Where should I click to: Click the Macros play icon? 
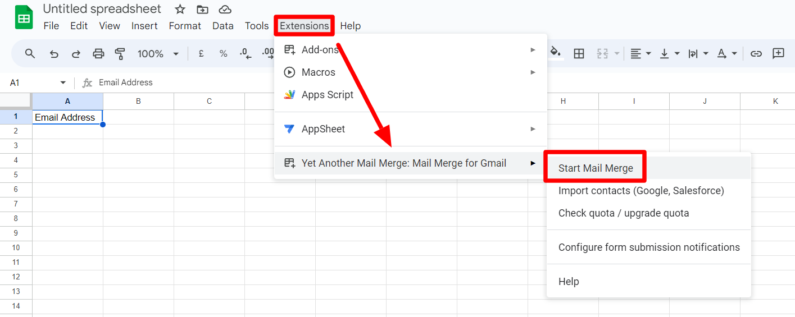tap(289, 72)
